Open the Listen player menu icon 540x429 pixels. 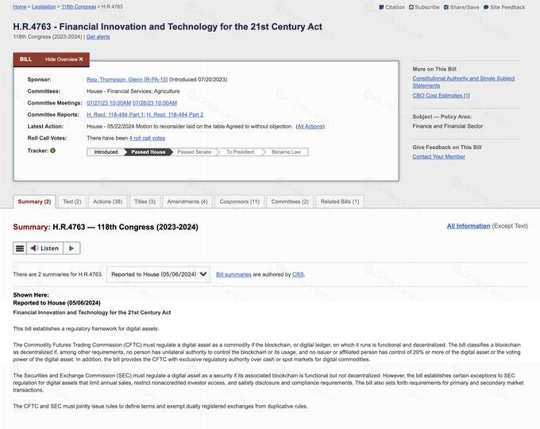(x=21, y=248)
